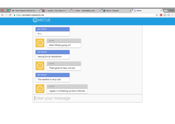Click the browser back arrow
This screenshot has height=124, width=175.
(3, 15)
